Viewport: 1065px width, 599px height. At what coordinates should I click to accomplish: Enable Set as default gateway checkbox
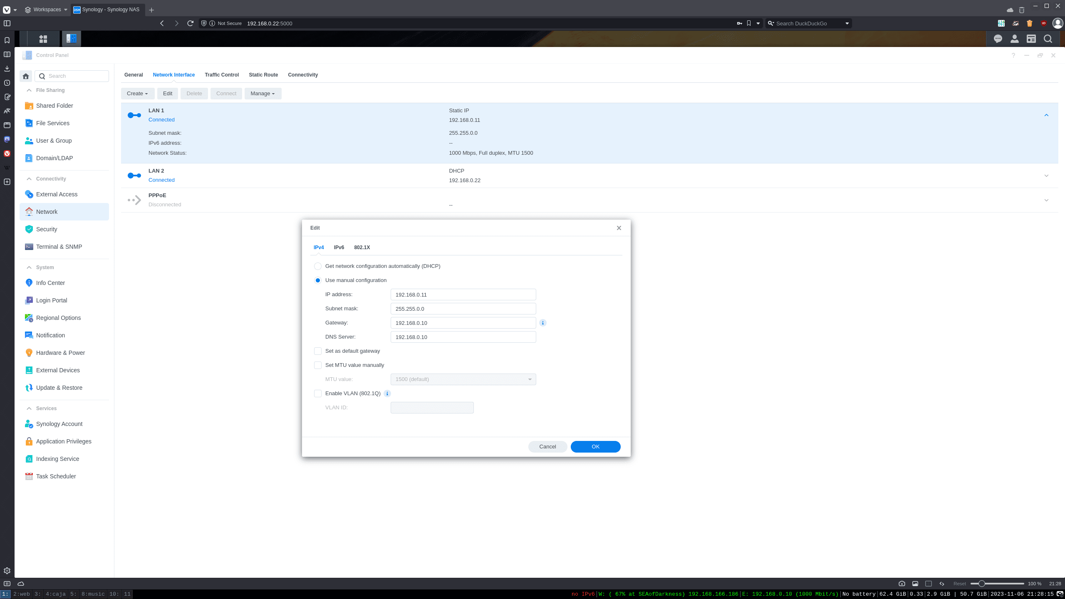coord(318,351)
